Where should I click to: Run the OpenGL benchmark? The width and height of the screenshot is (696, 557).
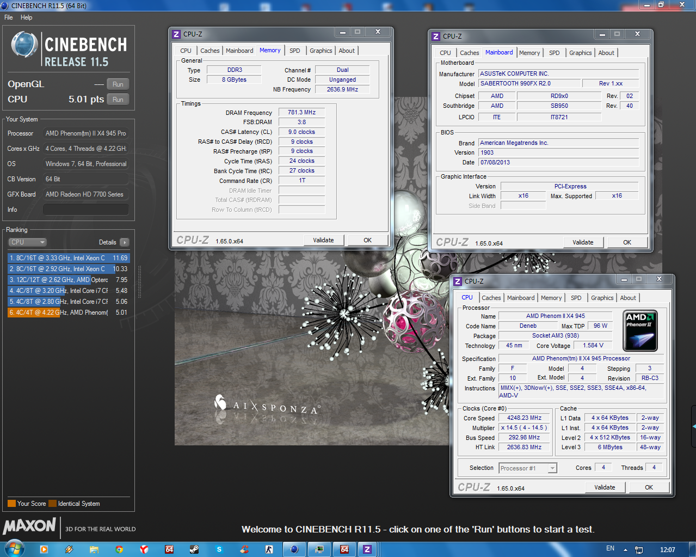(118, 84)
